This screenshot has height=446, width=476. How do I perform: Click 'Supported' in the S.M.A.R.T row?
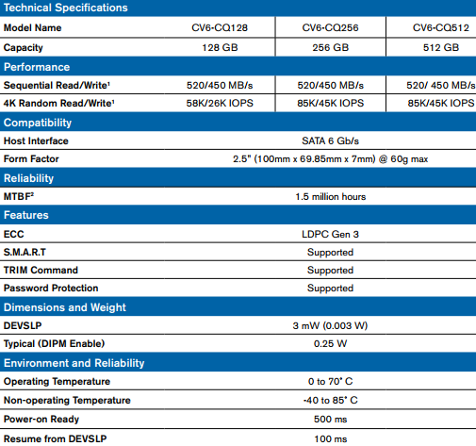point(330,253)
